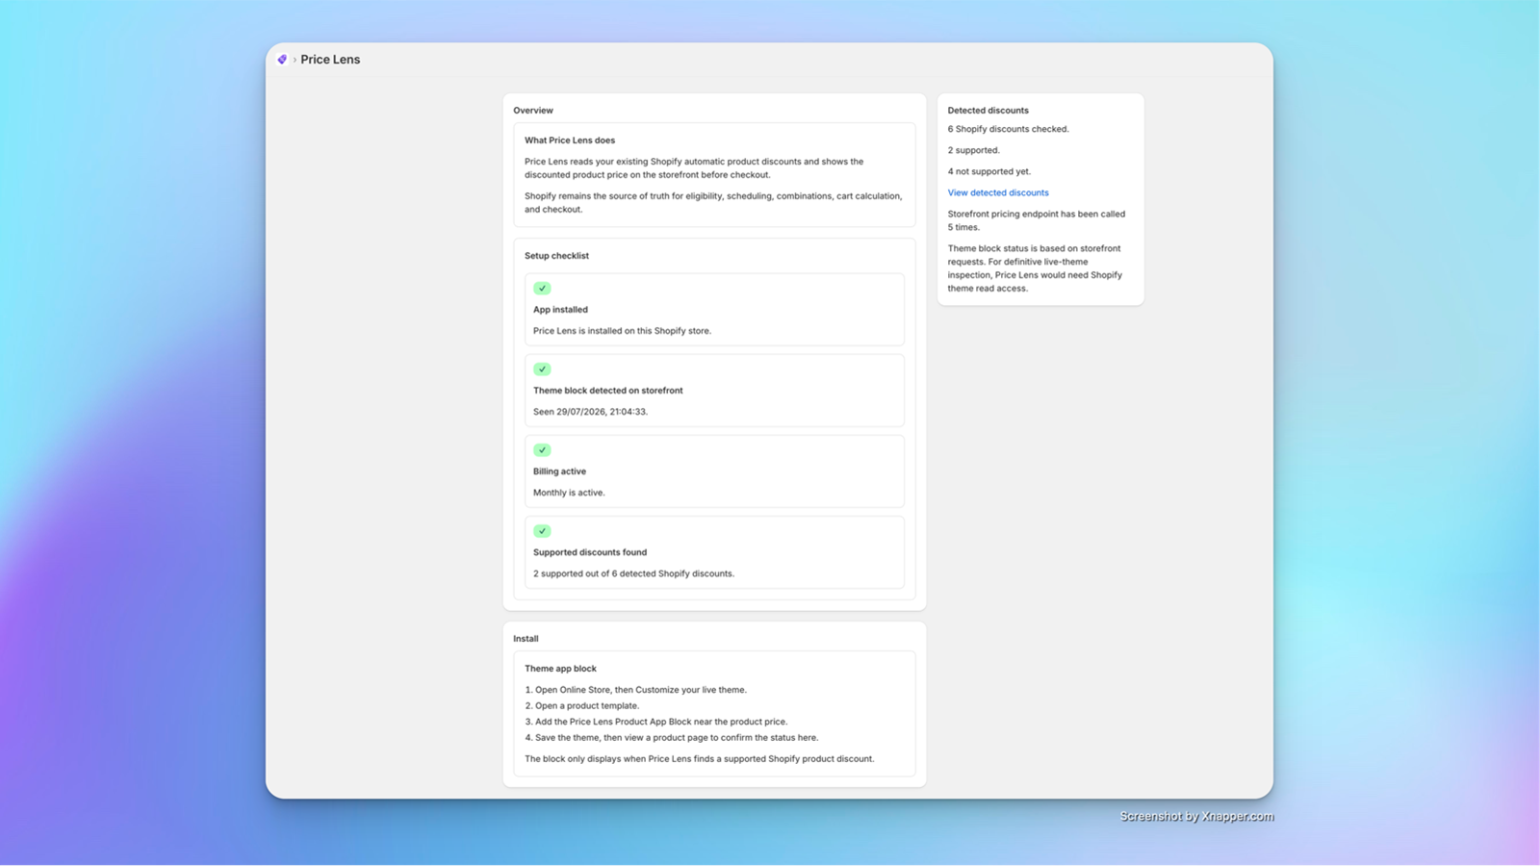Select the Overview section heading
Screen dimensions: 1540x866
click(533, 111)
